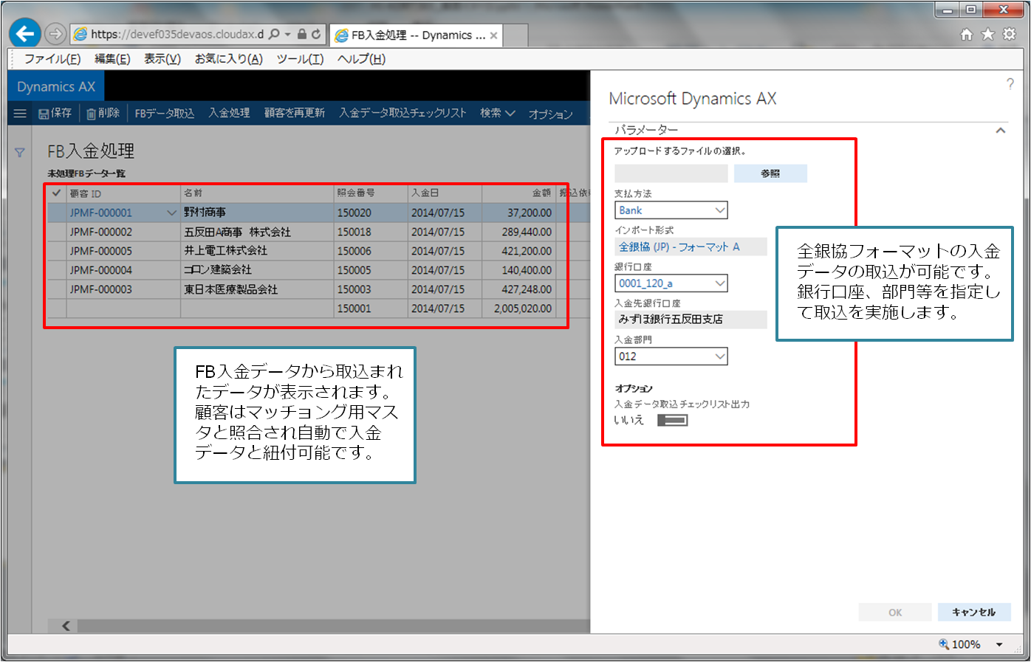Viewport: 1031px width, 662px height.
Task: Click 入金処理 toolbar action
Action: click(x=229, y=113)
